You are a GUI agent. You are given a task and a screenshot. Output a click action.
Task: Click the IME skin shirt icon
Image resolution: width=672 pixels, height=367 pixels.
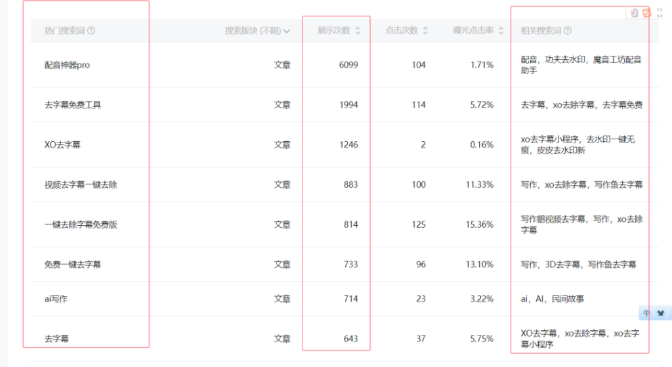point(660,313)
